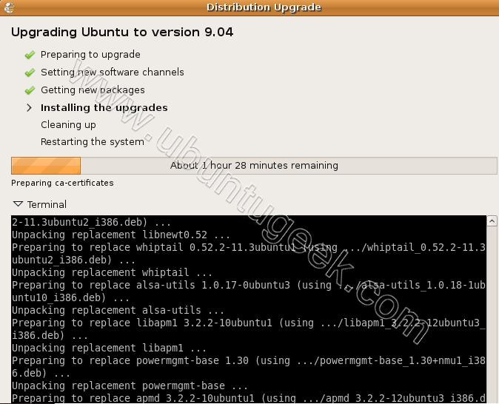Click the Preparing to upgrade step text
The width and height of the screenshot is (499, 404).
click(x=90, y=55)
